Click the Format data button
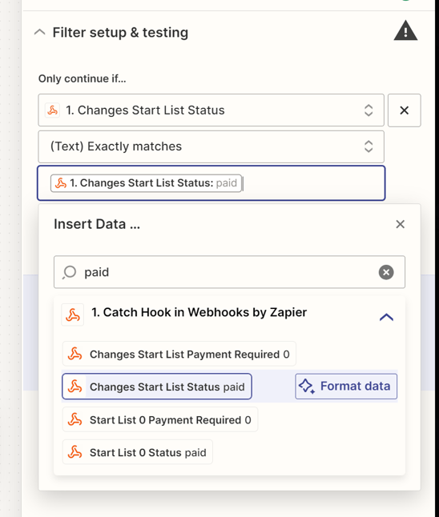Viewport: 439px width, 517px height. pyautogui.click(x=346, y=386)
